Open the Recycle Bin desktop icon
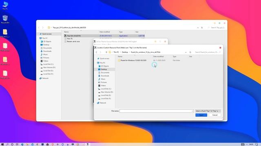The height and width of the screenshot is (146, 261). pyautogui.click(x=5, y=19)
